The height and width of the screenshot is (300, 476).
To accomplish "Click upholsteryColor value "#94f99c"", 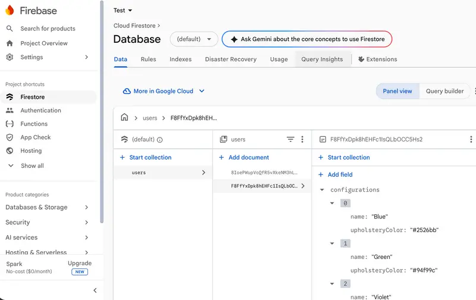I will [424, 270].
